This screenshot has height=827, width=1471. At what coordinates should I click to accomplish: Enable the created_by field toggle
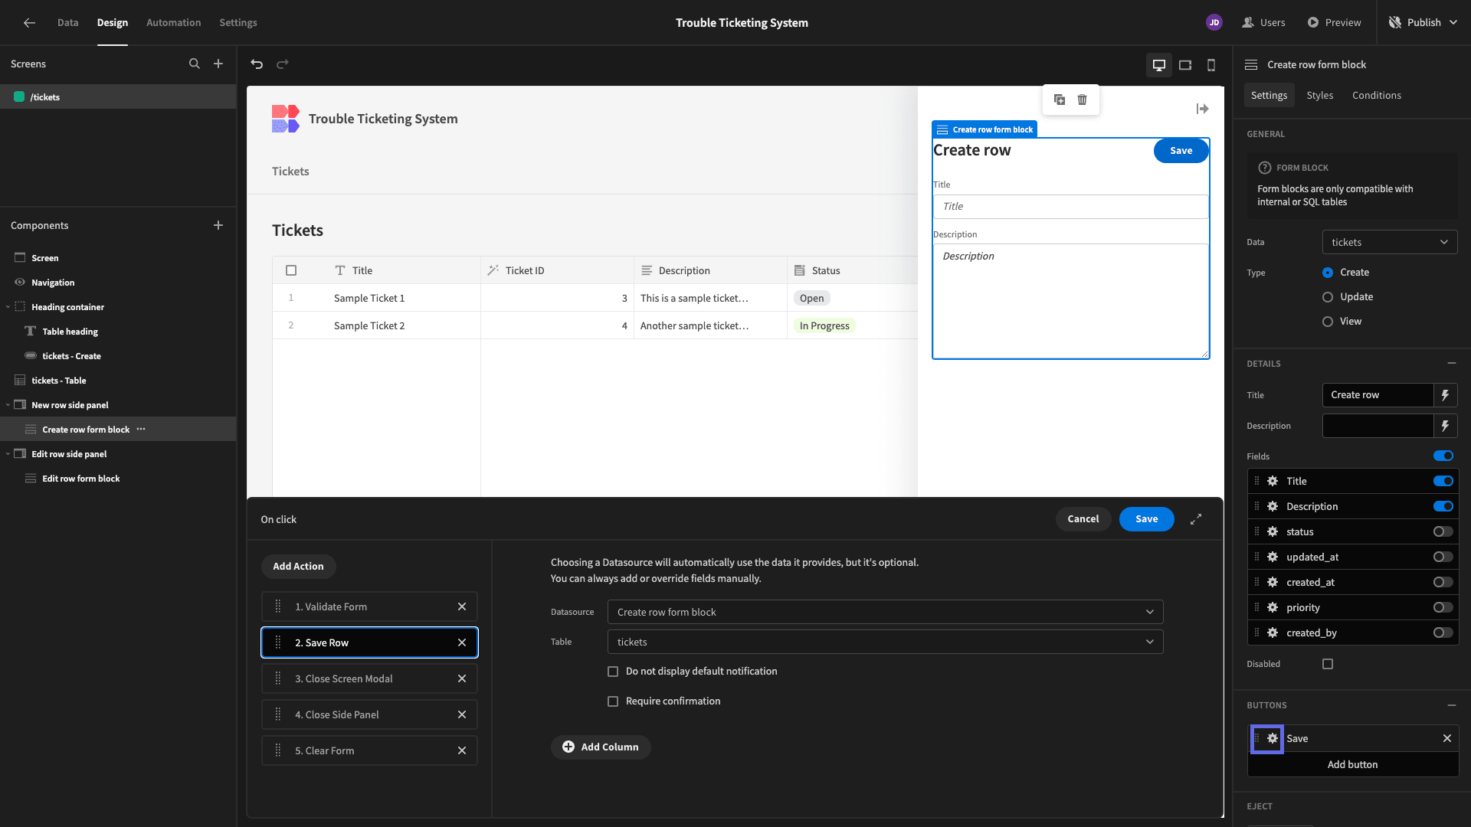click(1443, 633)
